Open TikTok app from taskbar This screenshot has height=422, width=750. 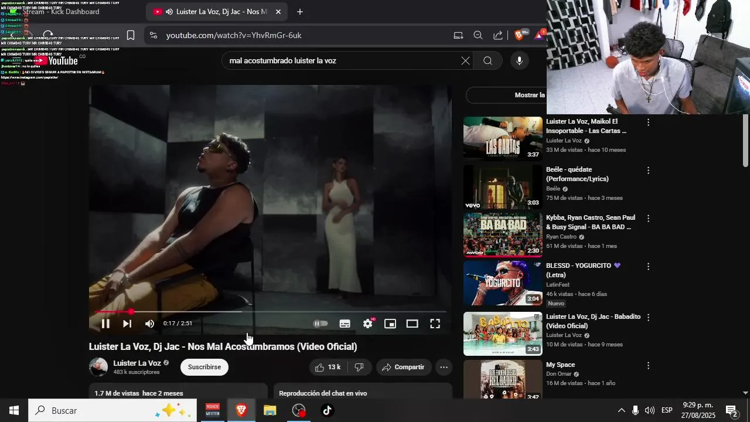327,410
